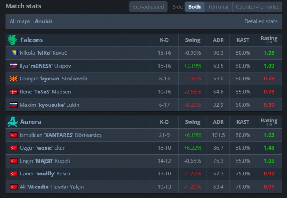Open the Detailed stats link
Screen dimensions: 287x198
[x=261, y=21]
